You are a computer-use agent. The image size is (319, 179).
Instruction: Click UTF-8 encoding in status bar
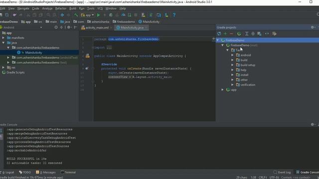coord(274,178)
